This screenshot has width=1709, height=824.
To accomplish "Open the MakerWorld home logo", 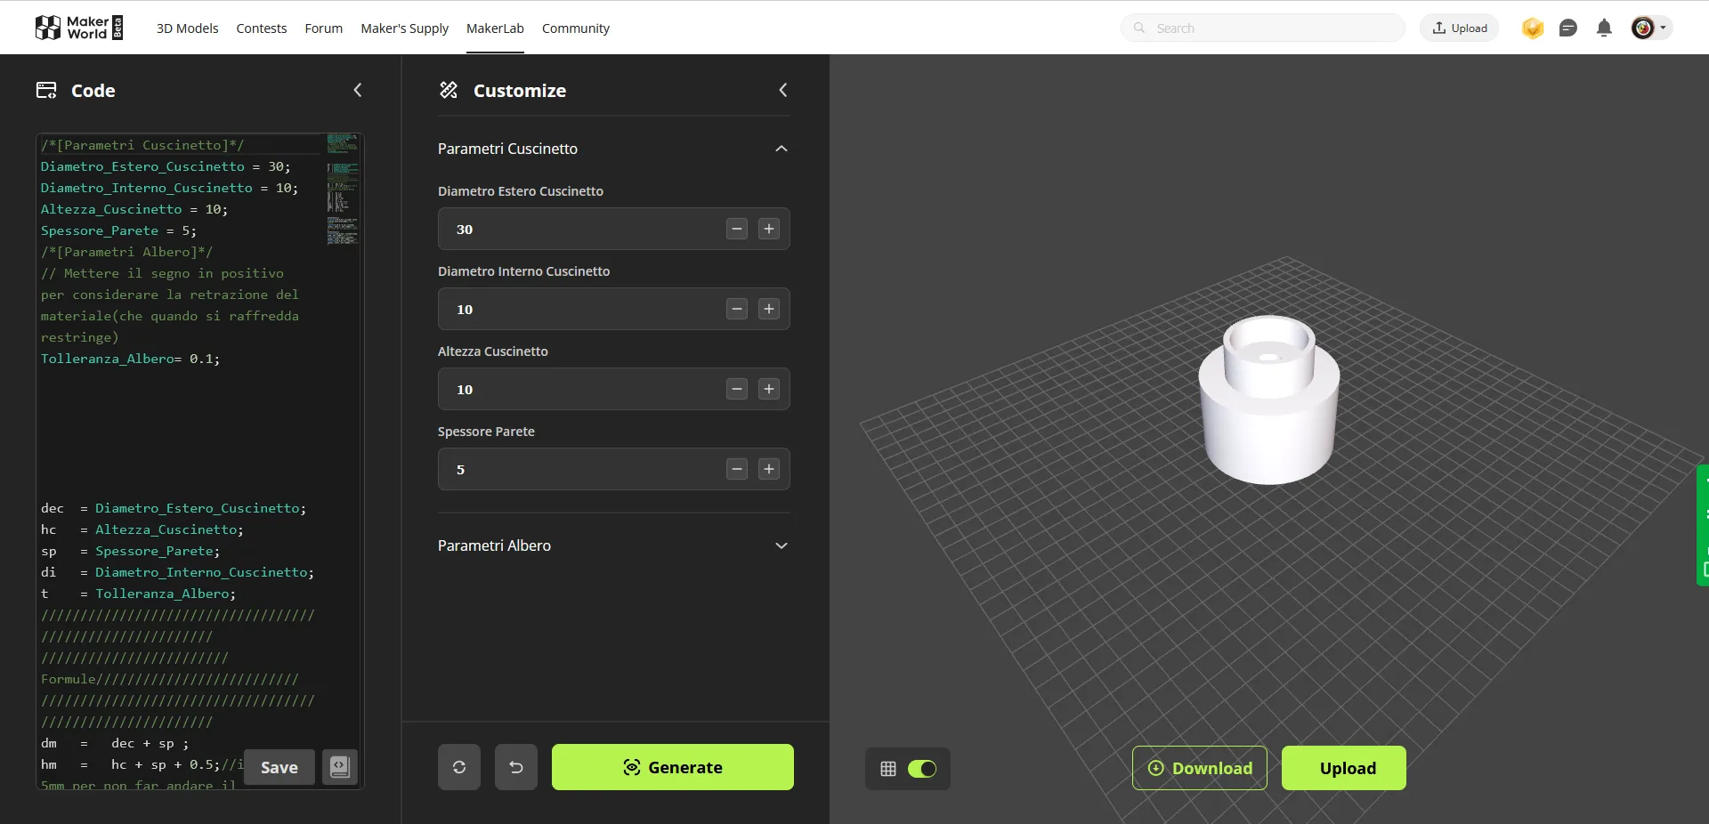I will 78,28.
